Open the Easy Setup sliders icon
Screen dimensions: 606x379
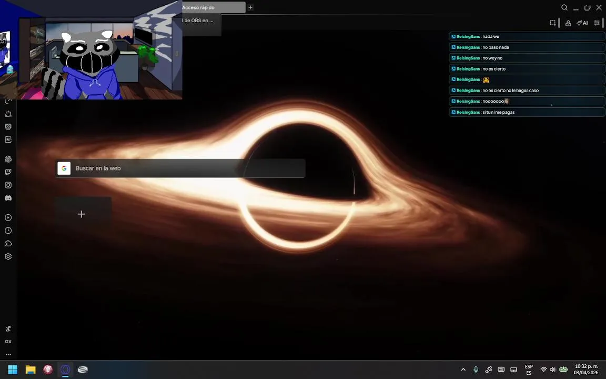click(597, 23)
